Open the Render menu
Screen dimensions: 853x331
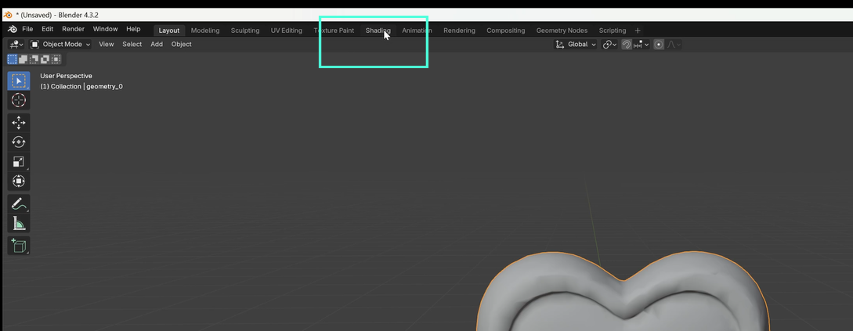coord(73,29)
